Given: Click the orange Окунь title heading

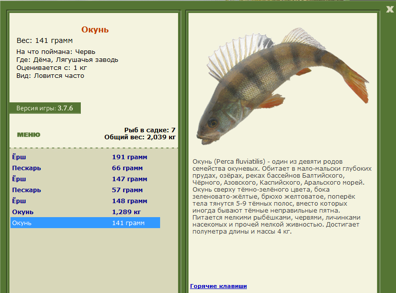Looking at the screenshot, I should (x=95, y=29).
